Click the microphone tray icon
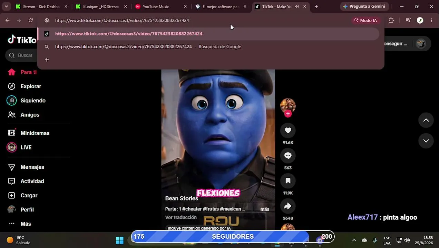 pos(375,240)
